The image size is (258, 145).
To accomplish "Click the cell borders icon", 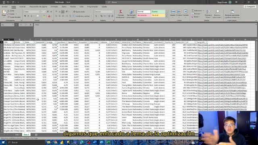I will pyautogui.click(x=37, y=16).
